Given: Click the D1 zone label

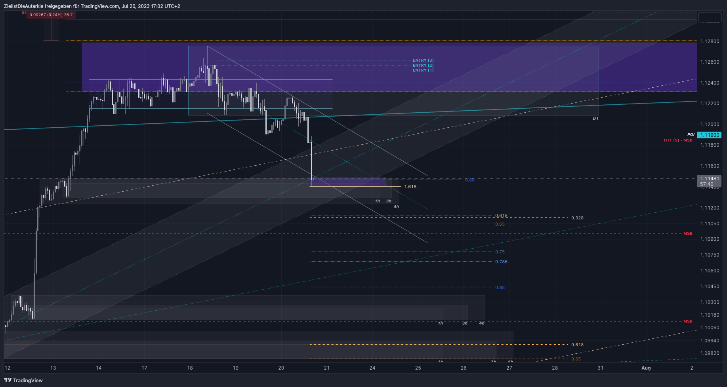Looking at the screenshot, I should click(x=595, y=118).
